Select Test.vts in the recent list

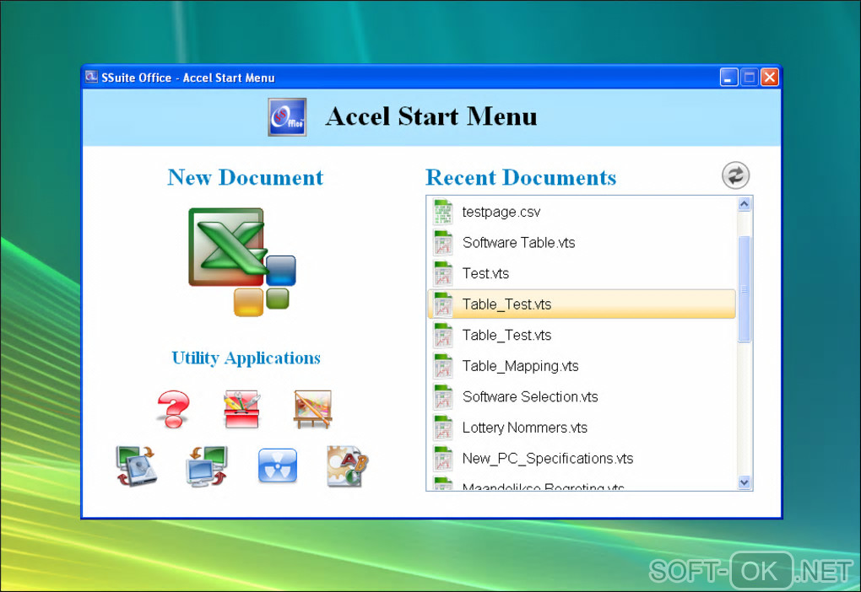[x=581, y=273]
